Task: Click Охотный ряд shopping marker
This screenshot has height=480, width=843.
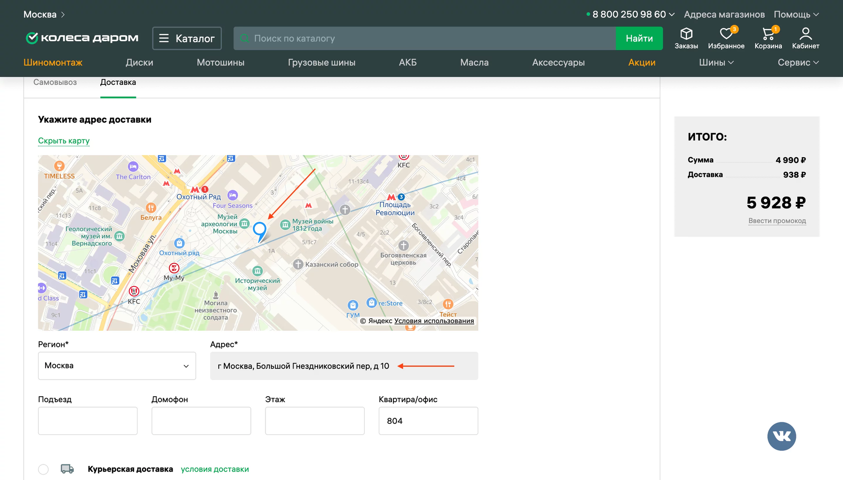Action: click(x=179, y=243)
